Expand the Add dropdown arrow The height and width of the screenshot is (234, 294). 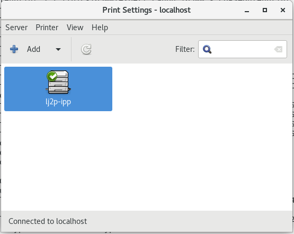pos(58,49)
